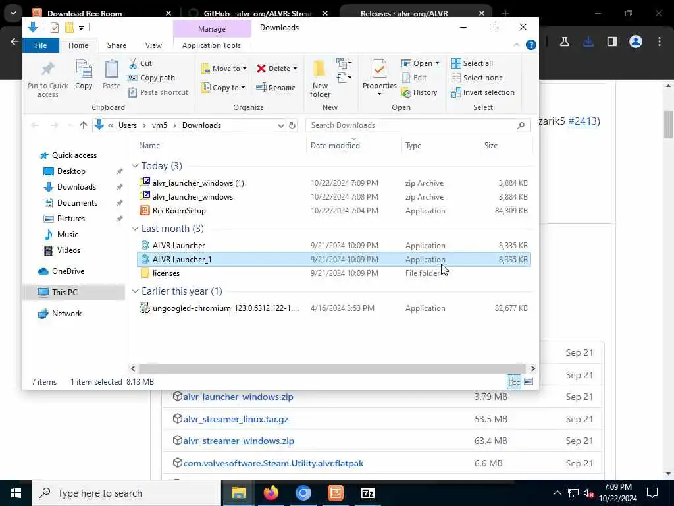Open the browser profile avatar icon

635,42
